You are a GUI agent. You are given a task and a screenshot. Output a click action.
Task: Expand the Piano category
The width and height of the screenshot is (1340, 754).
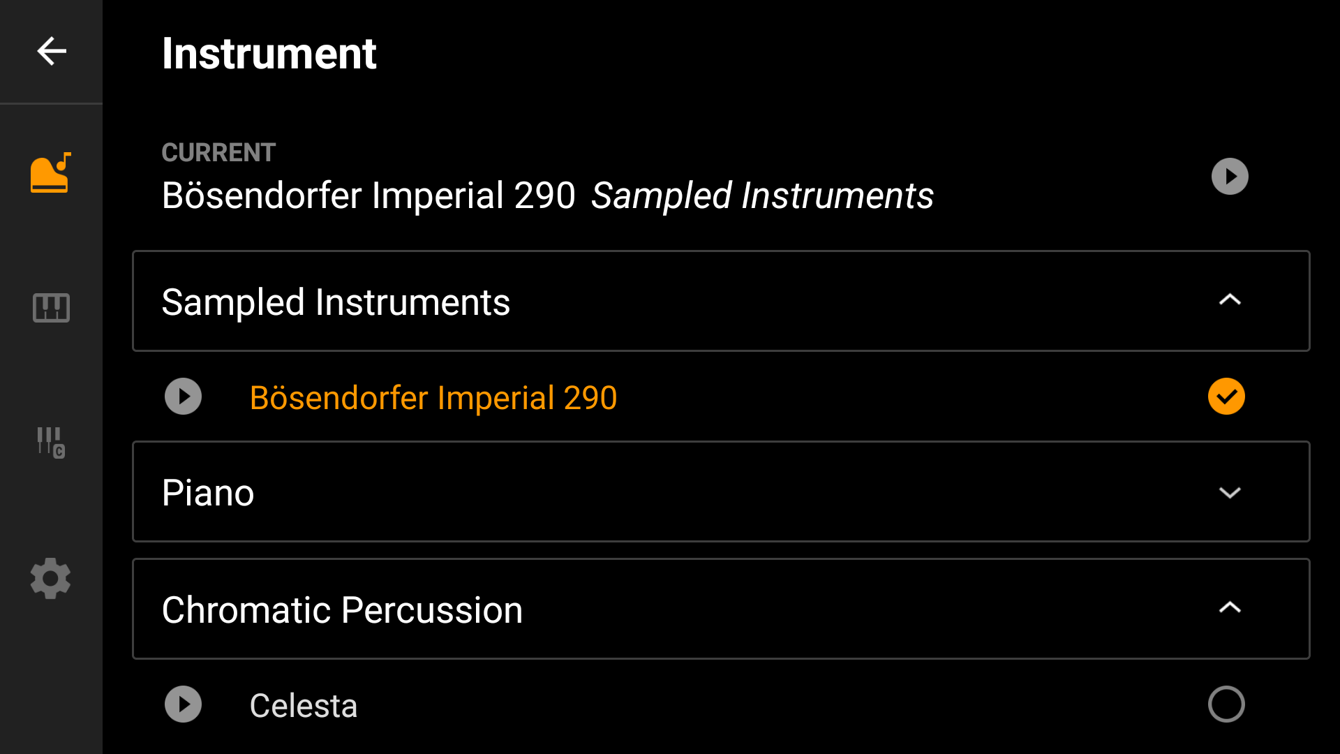pos(1230,492)
